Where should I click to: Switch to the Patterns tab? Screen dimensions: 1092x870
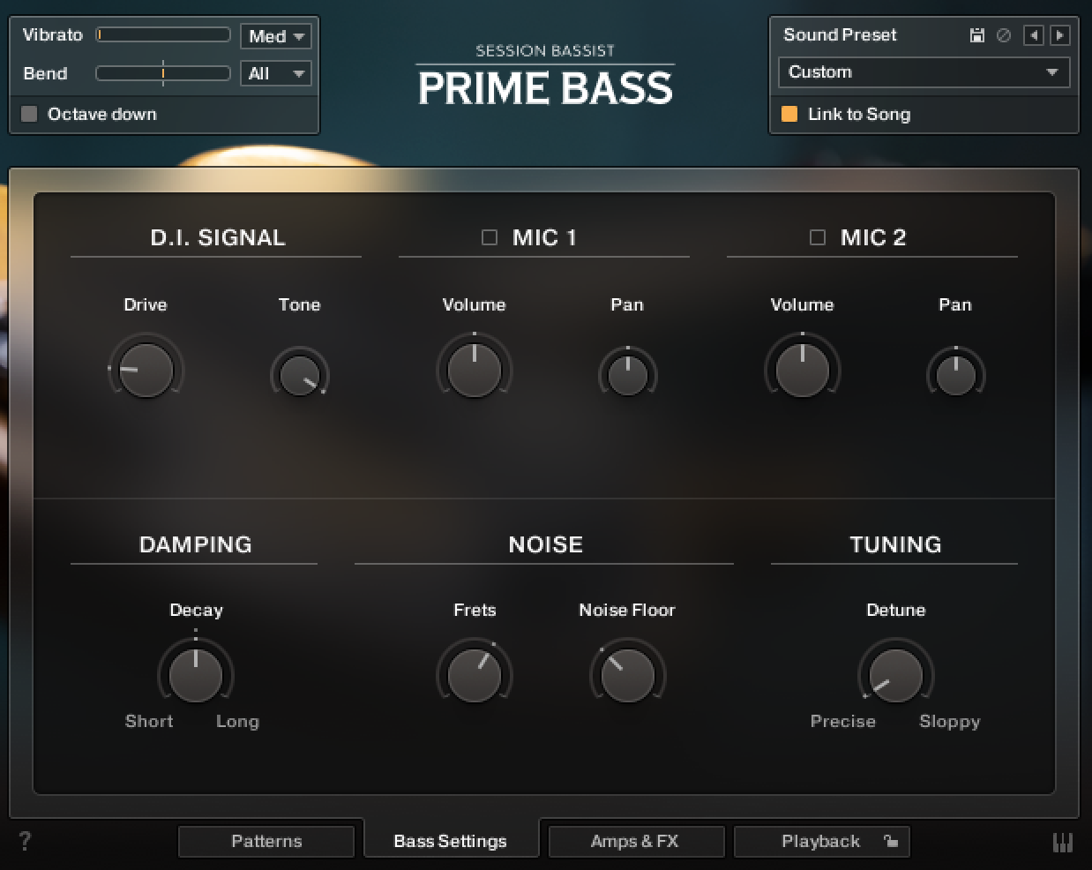(x=266, y=841)
